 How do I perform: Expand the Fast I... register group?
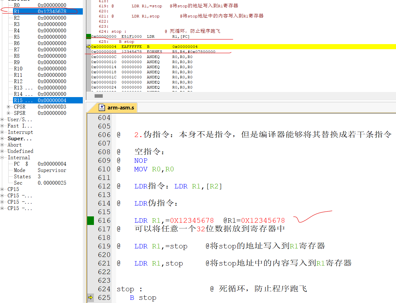pos(2,126)
